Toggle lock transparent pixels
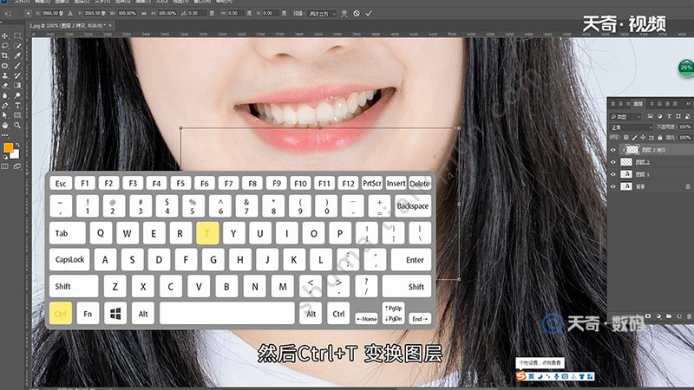 click(625, 138)
